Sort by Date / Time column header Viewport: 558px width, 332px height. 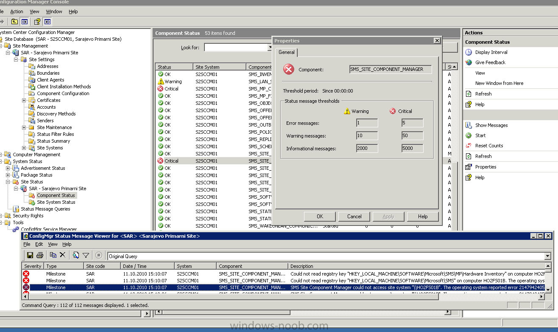coord(148,266)
